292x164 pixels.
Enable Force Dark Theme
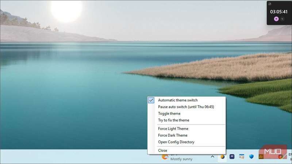[173, 135]
